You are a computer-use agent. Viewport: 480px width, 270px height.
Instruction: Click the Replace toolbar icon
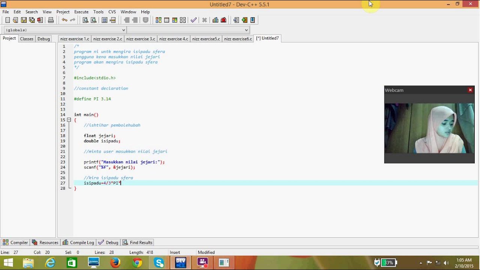point(94,20)
